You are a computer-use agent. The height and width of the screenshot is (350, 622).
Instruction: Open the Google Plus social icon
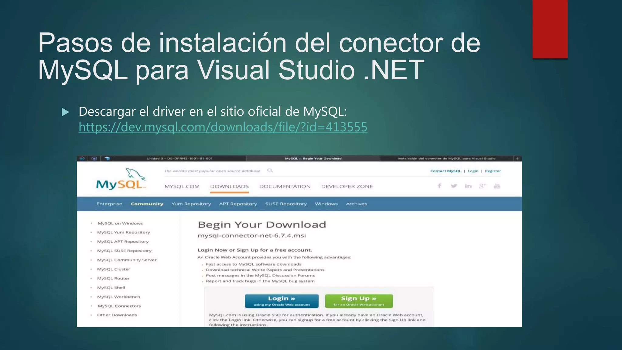click(482, 186)
